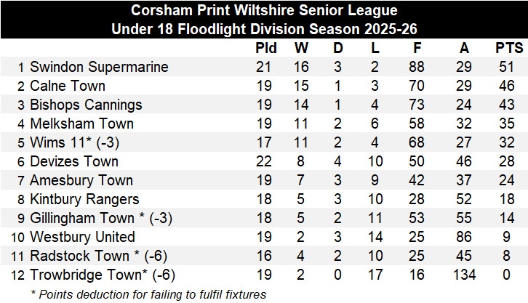Select the Amesbury Town team name
The height and width of the screenshot is (303, 528).
tap(81, 180)
